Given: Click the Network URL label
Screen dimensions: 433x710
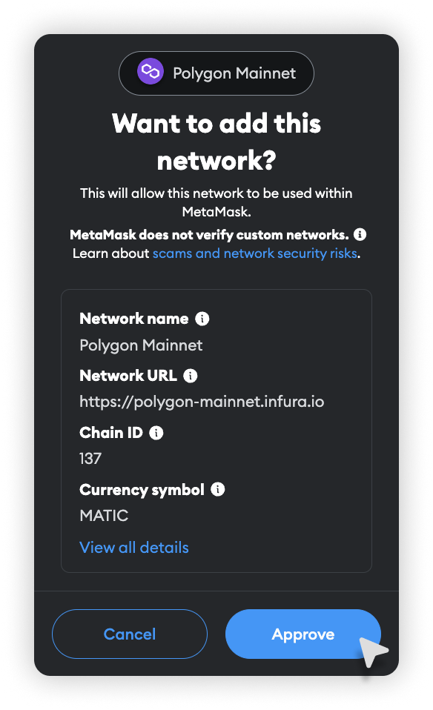Looking at the screenshot, I should (x=128, y=376).
